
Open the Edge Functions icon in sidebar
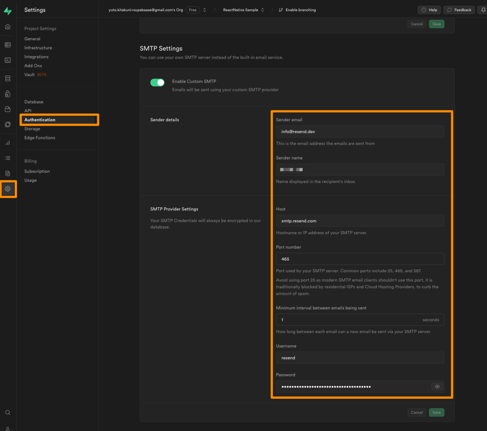point(8,124)
